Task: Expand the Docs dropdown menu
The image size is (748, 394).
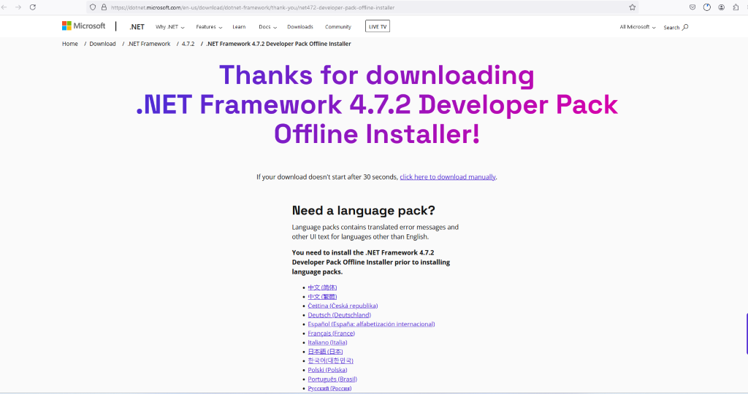Action: click(x=267, y=27)
